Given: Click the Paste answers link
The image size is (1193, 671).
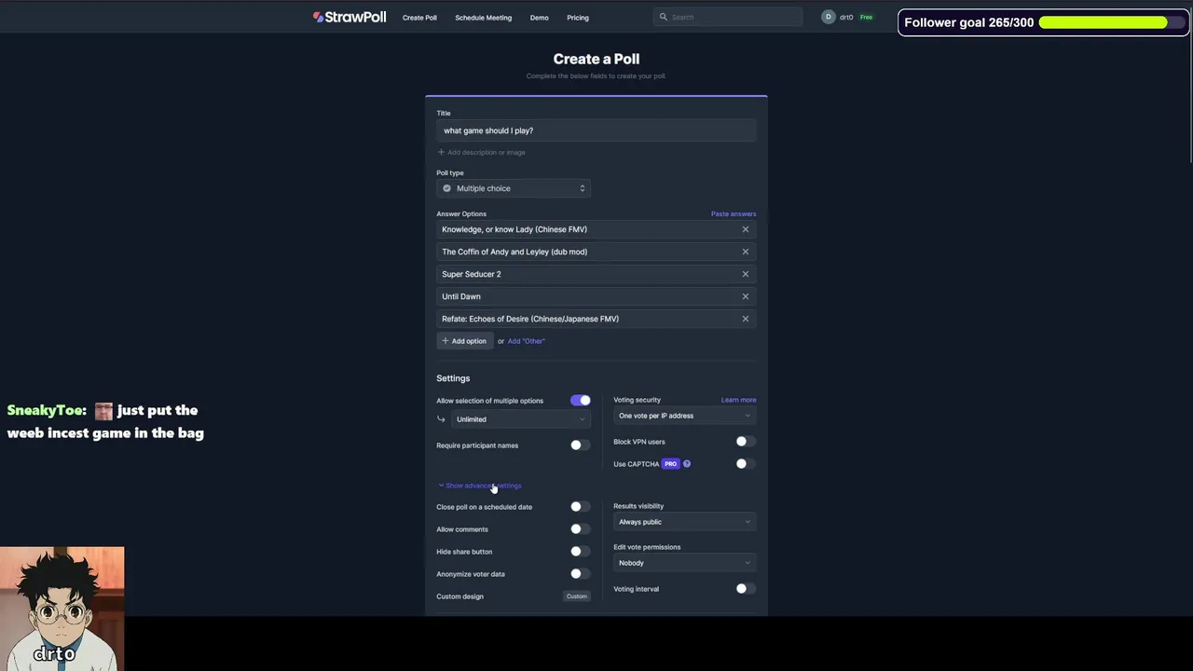Looking at the screenshot, I should 734,214.
